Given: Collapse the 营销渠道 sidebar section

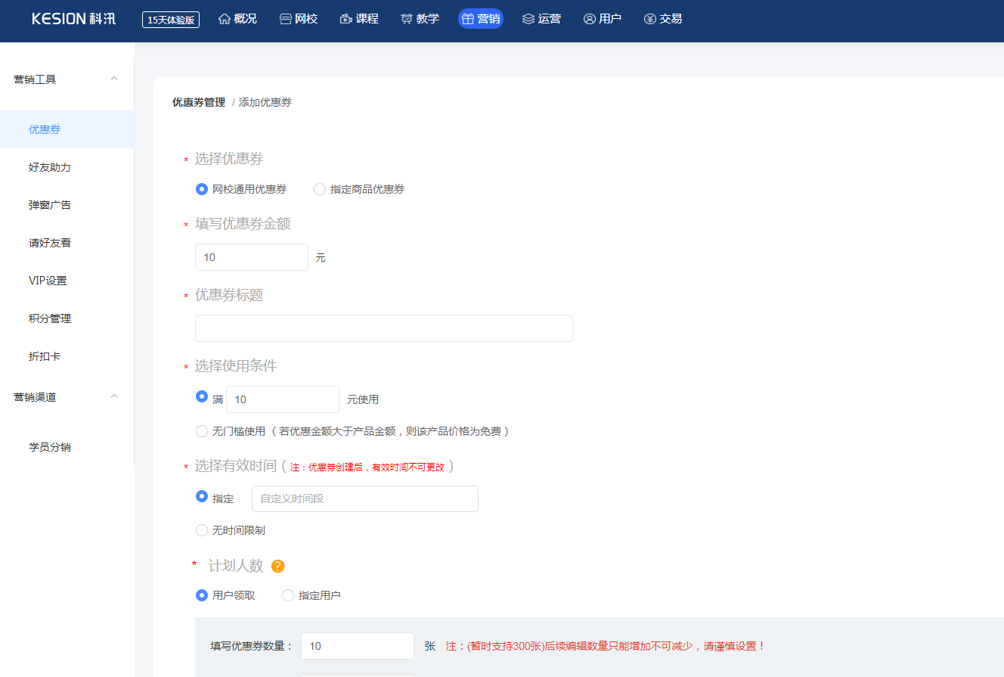Looking at the screenshot, I should [x=114, y=396].
